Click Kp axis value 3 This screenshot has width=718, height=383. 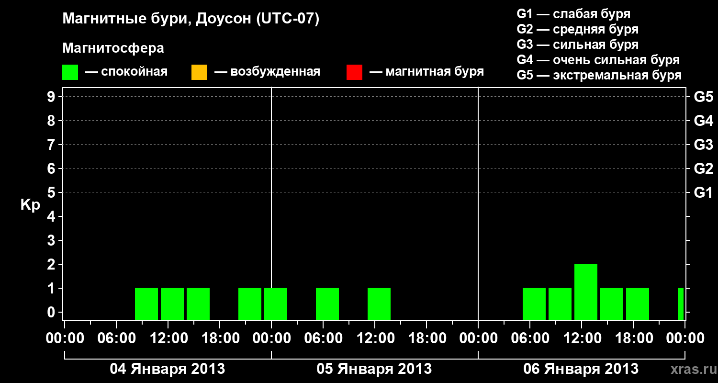click(52, 240)
